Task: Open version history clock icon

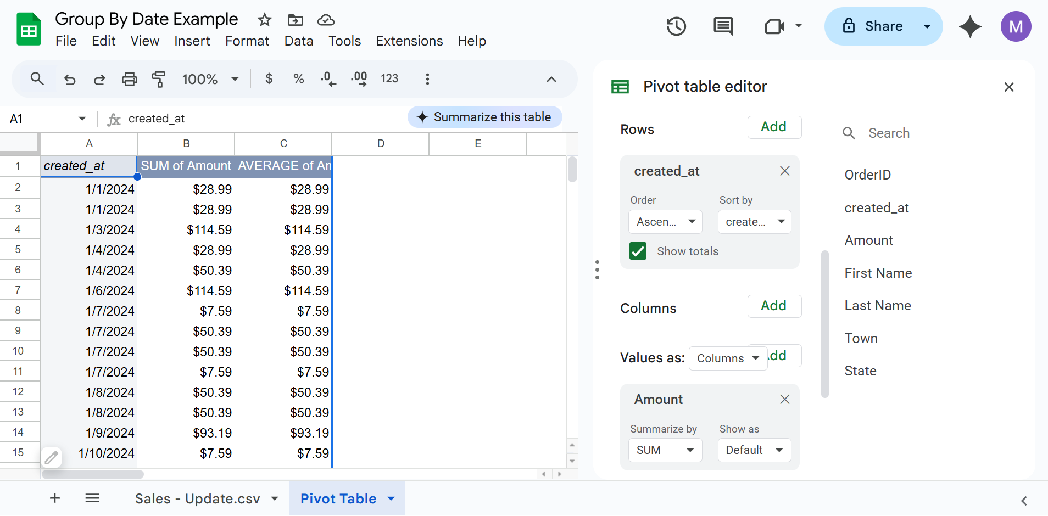Action: pyautogui.click(x=676, y=26)
